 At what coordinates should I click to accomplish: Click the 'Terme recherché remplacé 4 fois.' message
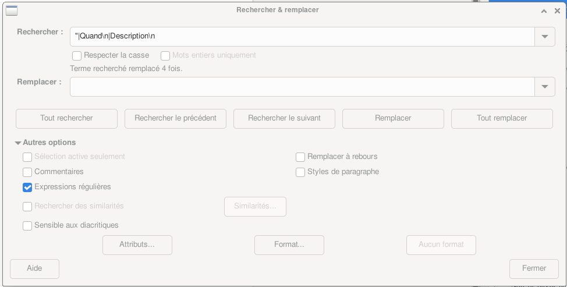coord(126,68)
